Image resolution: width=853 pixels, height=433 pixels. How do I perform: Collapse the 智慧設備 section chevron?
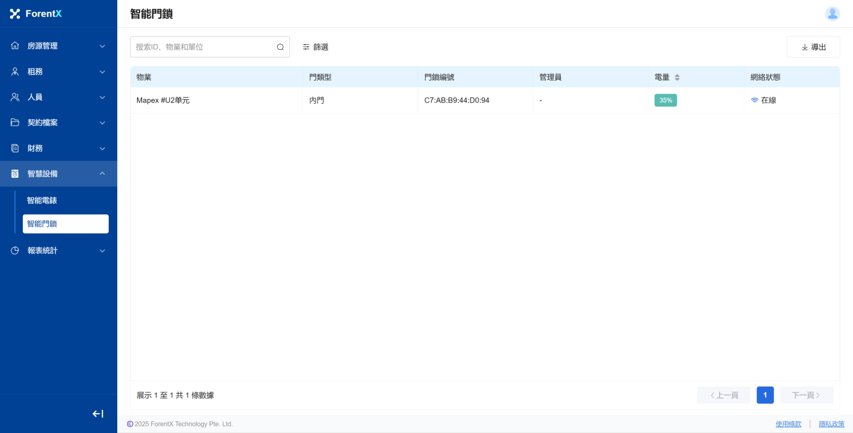click(103, 174)
